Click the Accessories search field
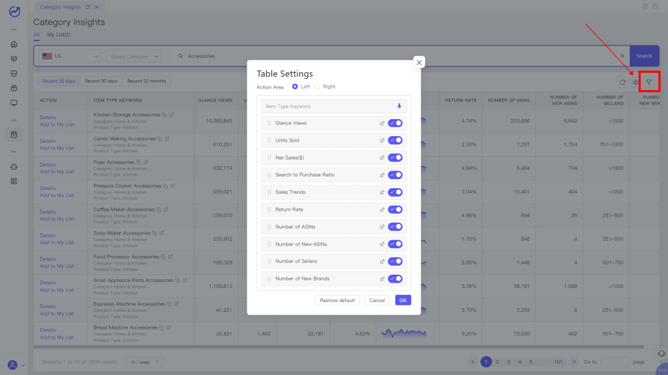The width and height of the screenshot is (668, 375). [401, 56]
